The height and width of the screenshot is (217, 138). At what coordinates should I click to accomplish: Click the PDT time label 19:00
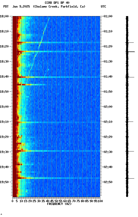4,107
